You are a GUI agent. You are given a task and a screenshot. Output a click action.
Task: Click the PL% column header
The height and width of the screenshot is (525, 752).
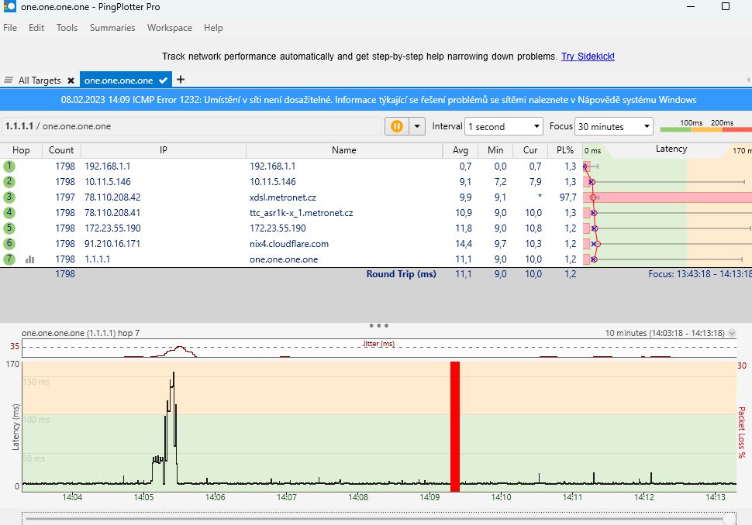pyautogui.click(x=564, y=150)
